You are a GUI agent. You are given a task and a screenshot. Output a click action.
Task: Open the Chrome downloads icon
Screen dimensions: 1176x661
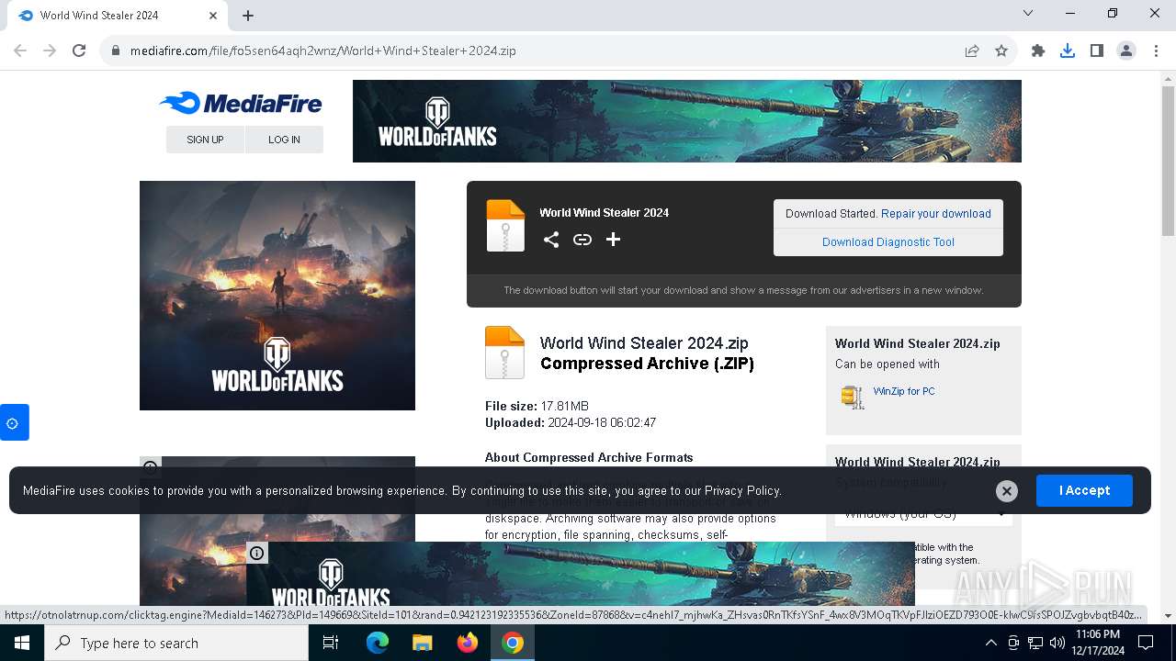(x=1068, y=50)
